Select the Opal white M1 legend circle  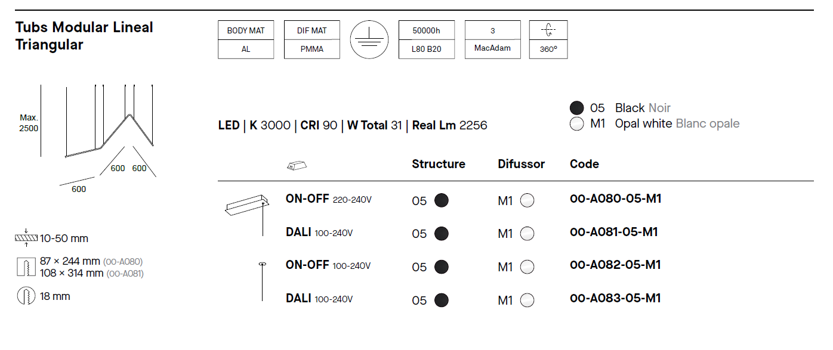576,124
